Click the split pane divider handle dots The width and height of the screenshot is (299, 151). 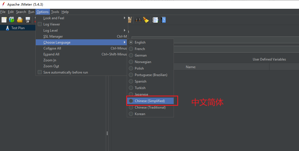(107, 133)
